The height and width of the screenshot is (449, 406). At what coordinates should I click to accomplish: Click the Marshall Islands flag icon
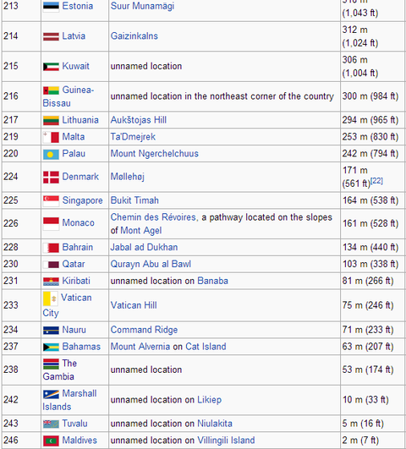point(51,394)
